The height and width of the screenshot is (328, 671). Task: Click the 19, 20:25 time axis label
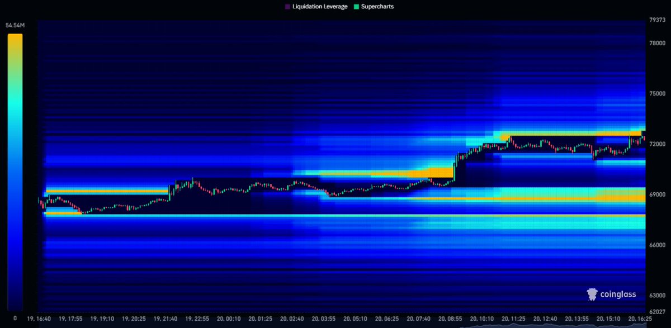point(134,318)
